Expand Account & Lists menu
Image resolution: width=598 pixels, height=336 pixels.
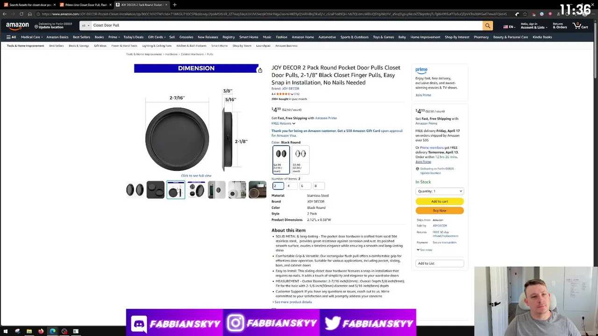tap(533, 26)
